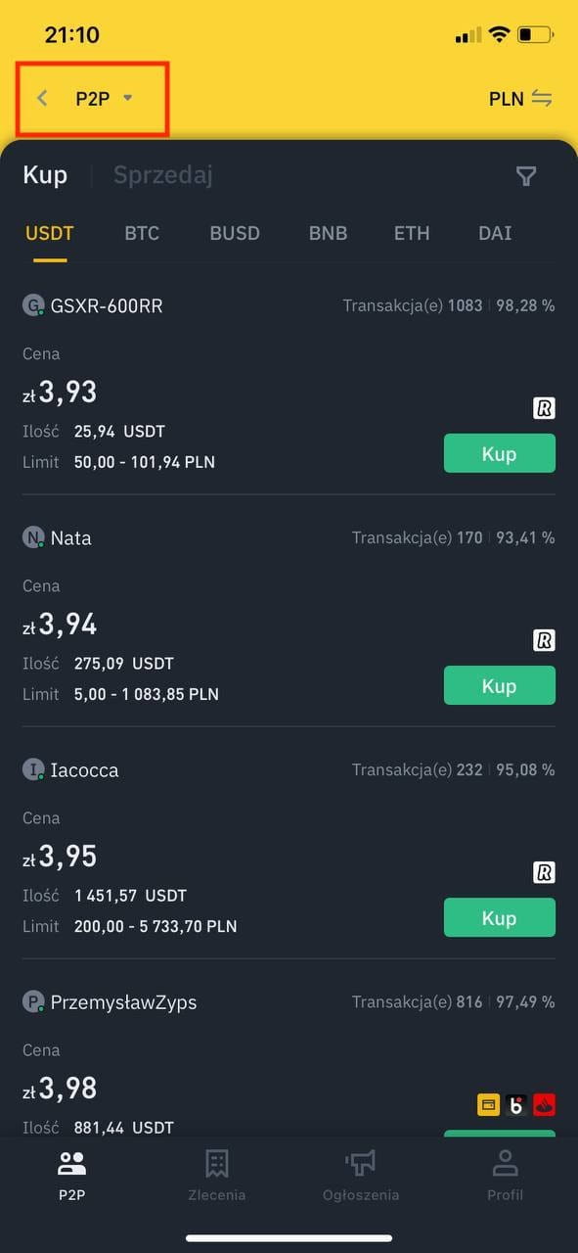Open Ogłoszenia megaphone icon
Viewport: 578px width, 1253px height.
pos(361,1164)
